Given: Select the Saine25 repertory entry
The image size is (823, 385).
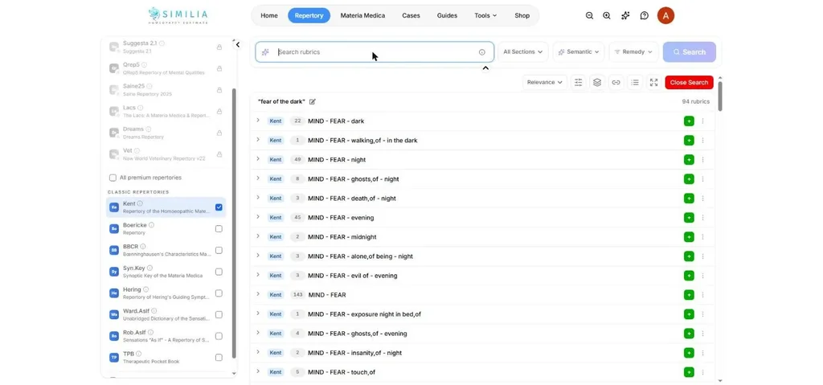Looking at the screenshot, I should (x=166, y=90).
